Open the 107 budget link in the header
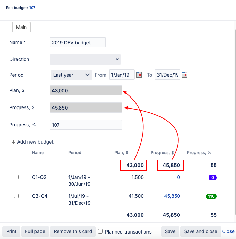The width and height of the screenshot is (236, 239). [31, 8]
